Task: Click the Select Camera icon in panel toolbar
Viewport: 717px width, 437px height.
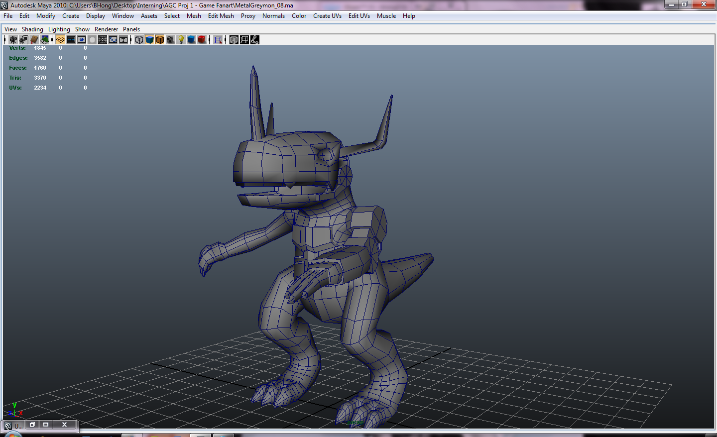Action: (13, 40)
